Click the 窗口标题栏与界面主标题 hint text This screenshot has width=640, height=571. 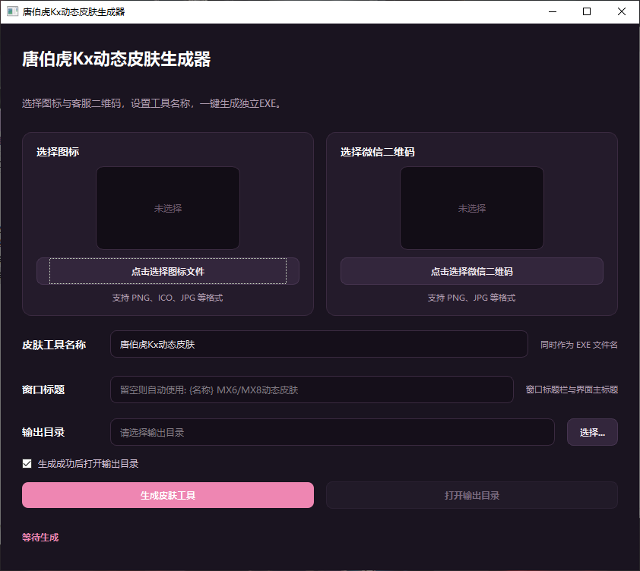coord(572,390)
